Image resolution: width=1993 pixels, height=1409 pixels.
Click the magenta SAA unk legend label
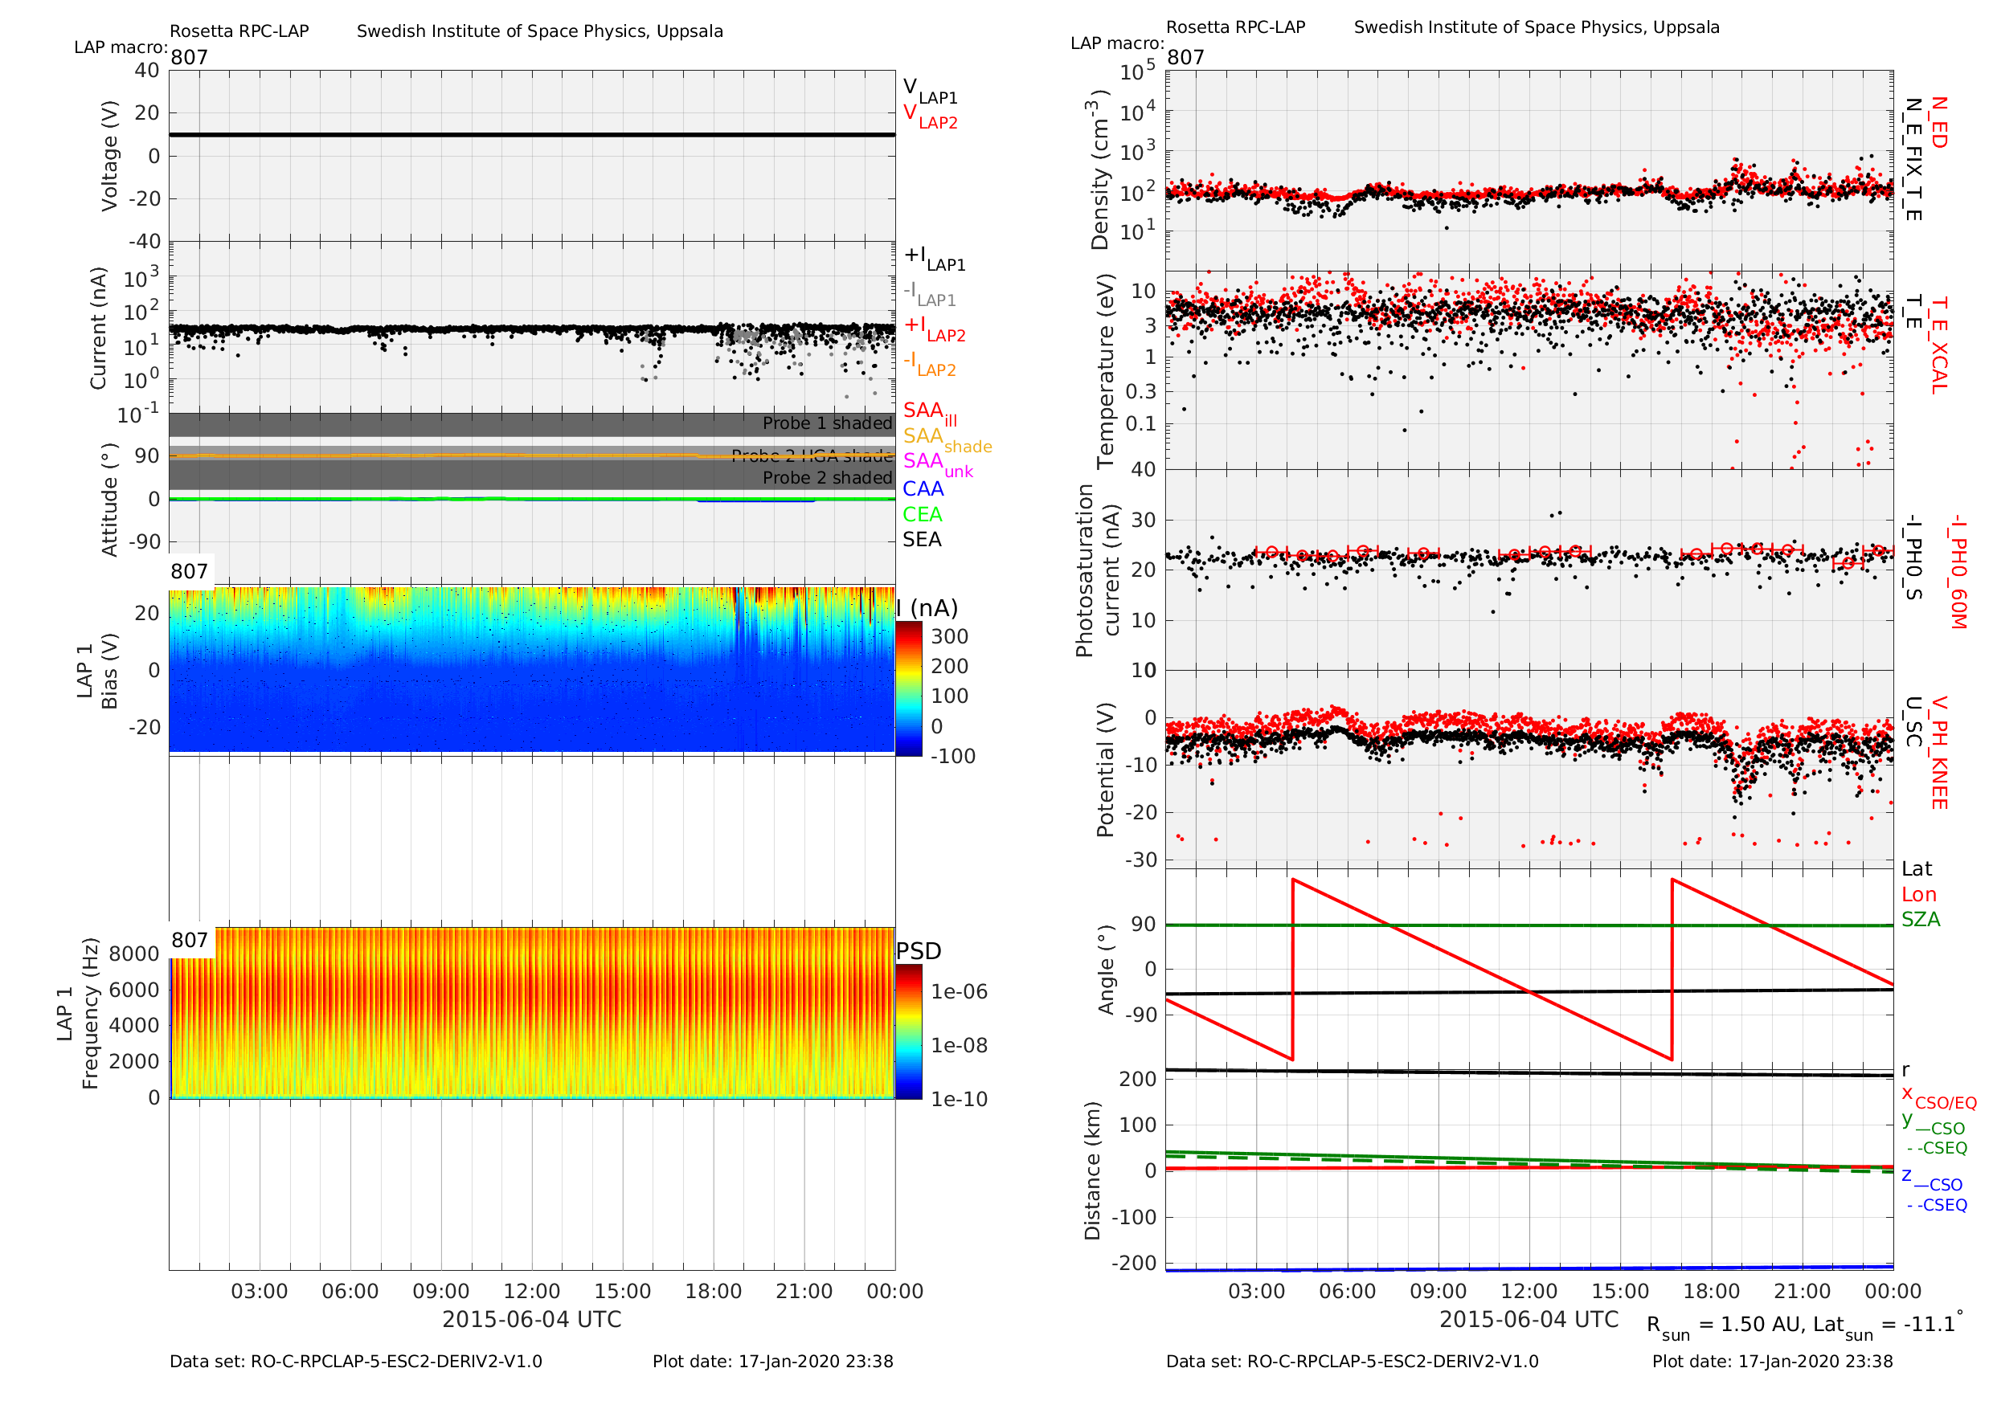point(939,464)
